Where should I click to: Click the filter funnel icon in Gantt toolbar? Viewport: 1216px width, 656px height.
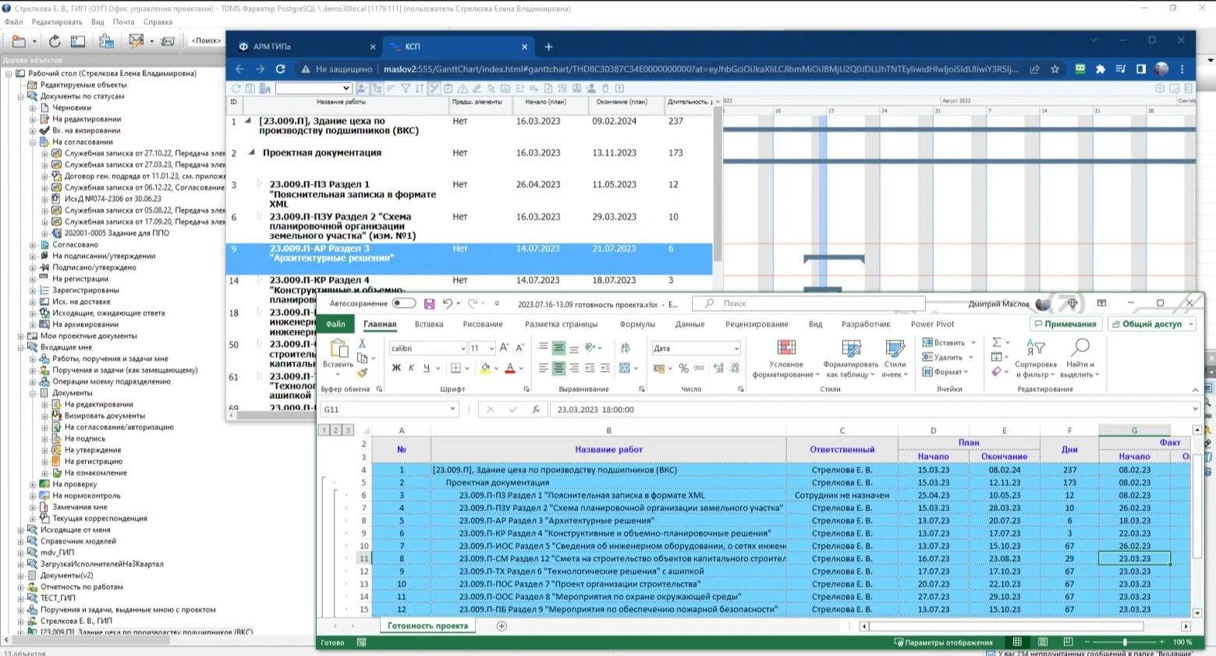406,89
